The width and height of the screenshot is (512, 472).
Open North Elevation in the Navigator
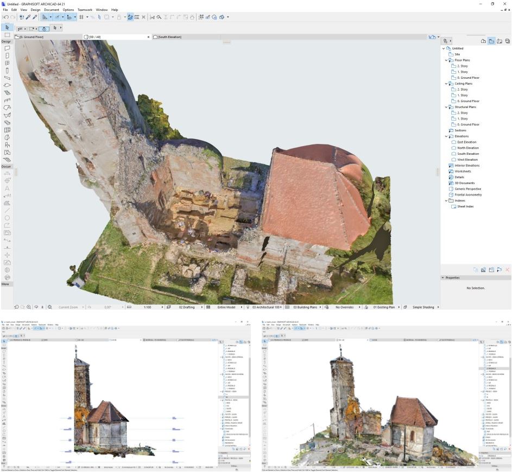click(467, 148)
